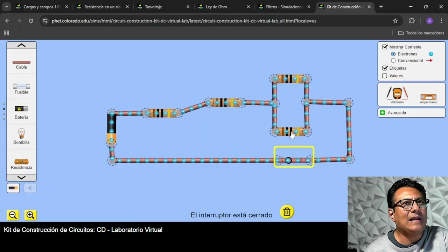Delete selected switch with trash icon

click(x=287, y=212)
